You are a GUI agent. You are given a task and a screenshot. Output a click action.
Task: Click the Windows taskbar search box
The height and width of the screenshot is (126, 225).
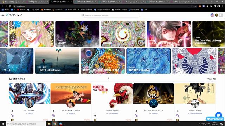(x=26, y=124)
